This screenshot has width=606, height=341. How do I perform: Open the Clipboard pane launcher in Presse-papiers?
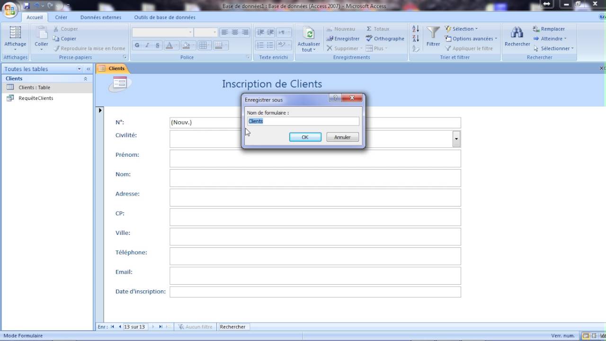pyautogui.click(x=125, y=57)
